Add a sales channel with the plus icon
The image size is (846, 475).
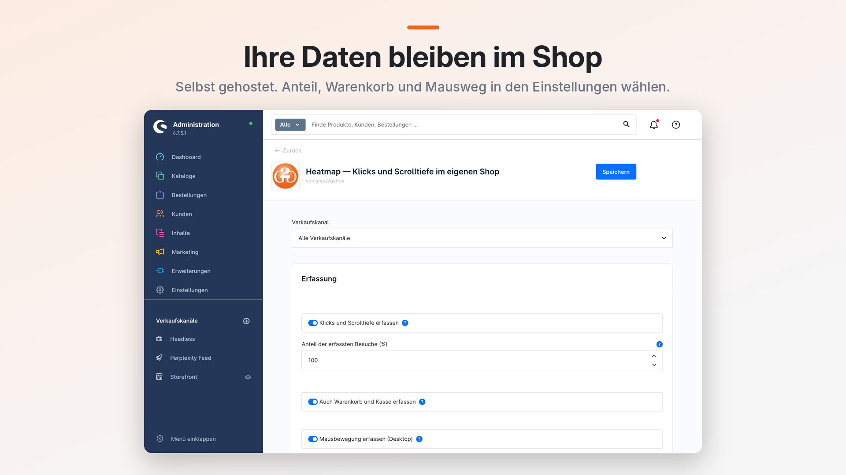pyautogui.click(x=246, y=321)
